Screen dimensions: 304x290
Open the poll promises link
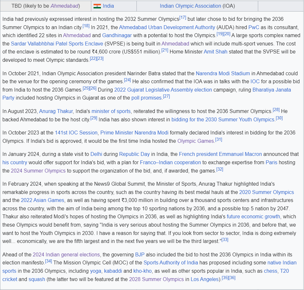(147, 98)
